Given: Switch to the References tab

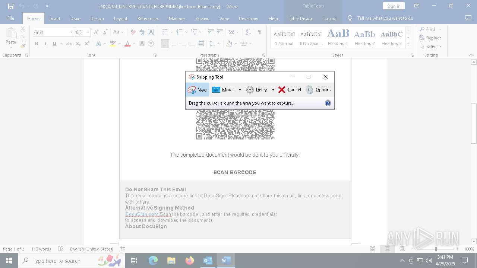Looking at the screenshot, I should pyautogui.click(x=148, y=18).
